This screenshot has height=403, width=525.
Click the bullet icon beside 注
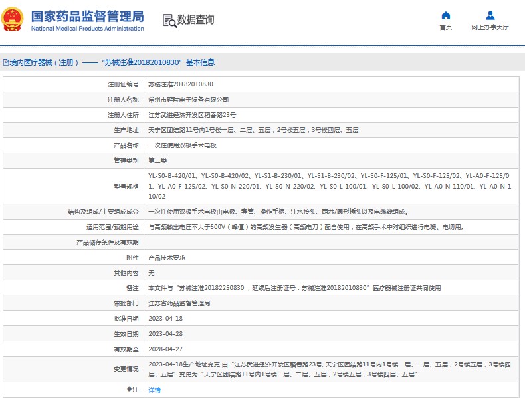click(x=129, y=390)
